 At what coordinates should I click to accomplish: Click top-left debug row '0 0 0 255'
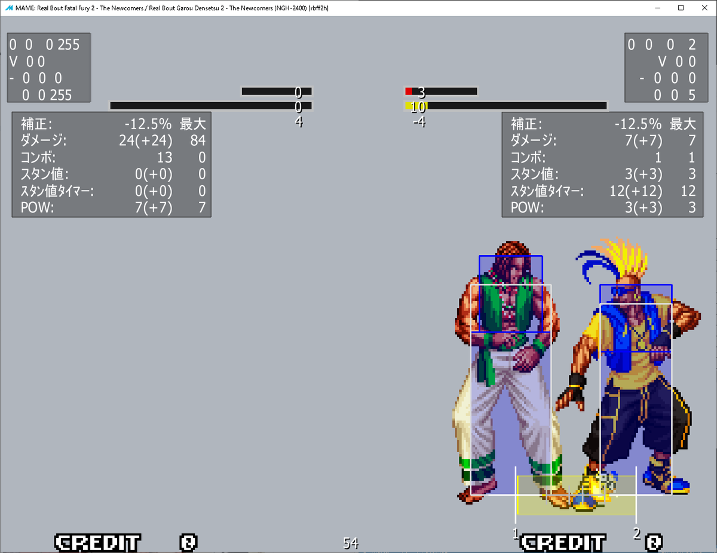(x=44, y=45)
